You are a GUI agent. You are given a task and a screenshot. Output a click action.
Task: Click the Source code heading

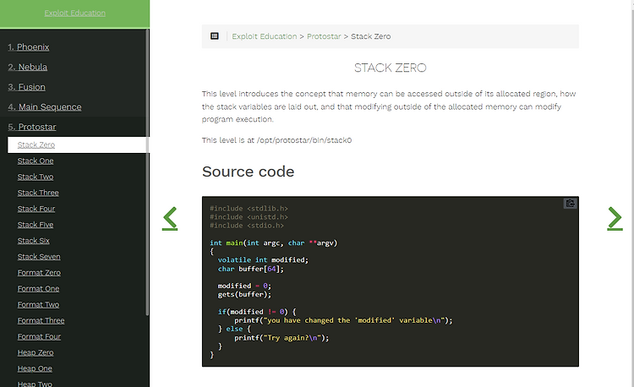click(248, 172)
